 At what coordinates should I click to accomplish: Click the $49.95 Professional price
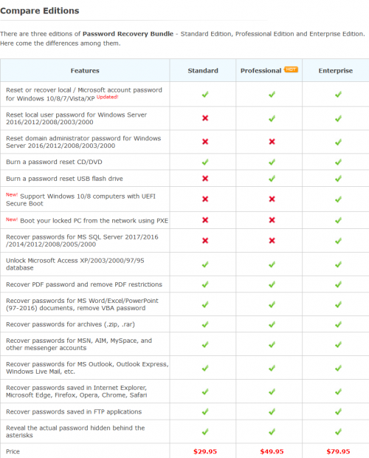[x=272, y=451]
